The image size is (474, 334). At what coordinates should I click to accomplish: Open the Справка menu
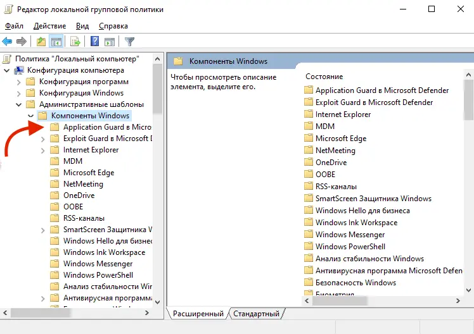113,26
